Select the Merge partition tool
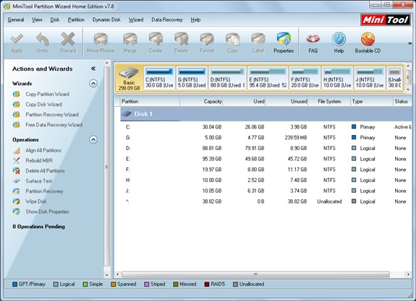416x301 pixels. click(x=130, y=43)
